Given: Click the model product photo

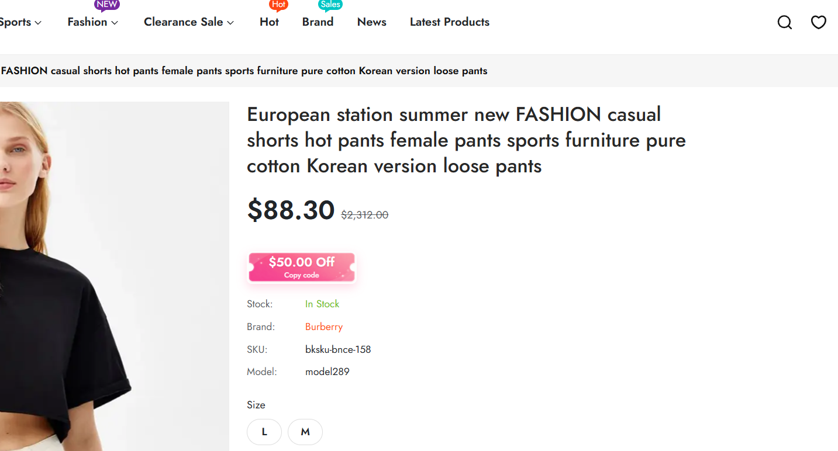Looking at the screenshot, I should (x=115, y=276).
